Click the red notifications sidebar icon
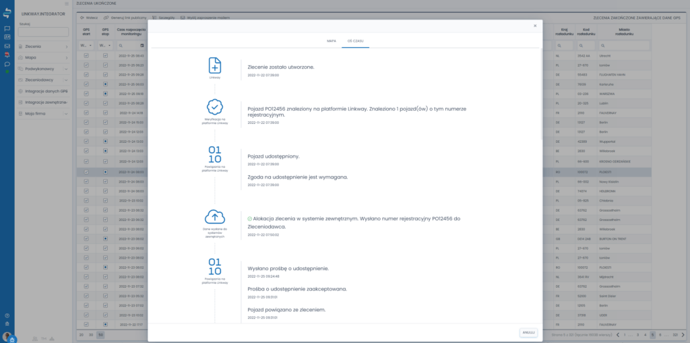 [x=7, y=55]
